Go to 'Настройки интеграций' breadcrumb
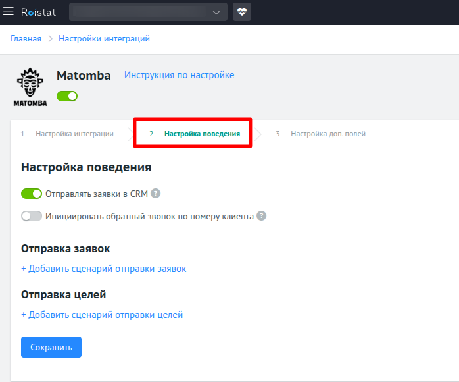This screenshot has height=382, width=459. (x=104, y=39)
